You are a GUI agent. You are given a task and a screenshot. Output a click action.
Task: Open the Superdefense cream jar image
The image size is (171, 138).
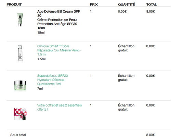point(20,86)
